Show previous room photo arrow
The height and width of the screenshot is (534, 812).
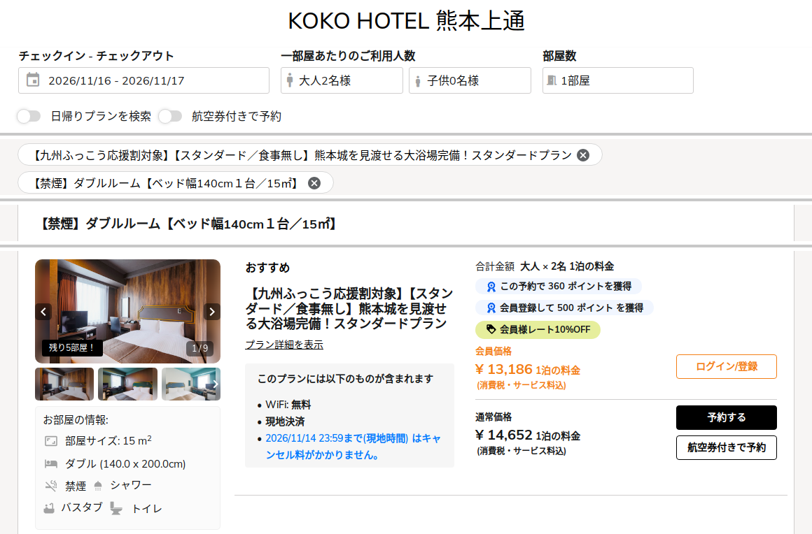[43, 312]
